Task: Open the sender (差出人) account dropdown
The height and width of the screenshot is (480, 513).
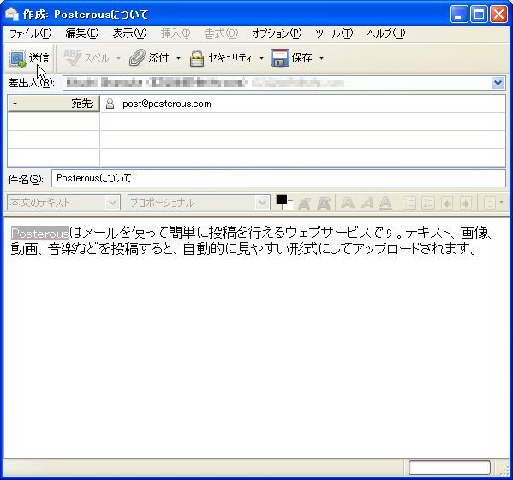Action: 498,83
